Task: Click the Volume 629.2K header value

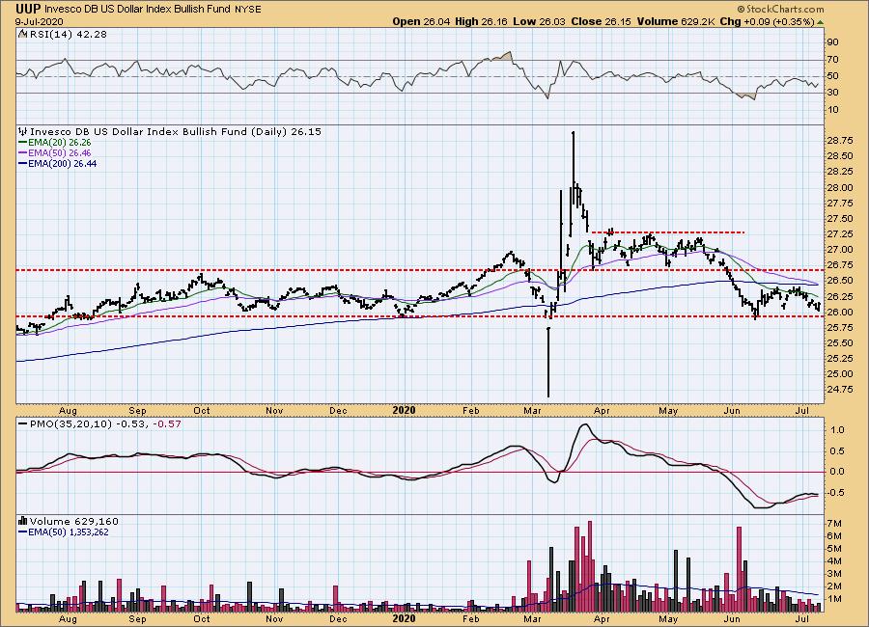Action: tap(676, 21)
